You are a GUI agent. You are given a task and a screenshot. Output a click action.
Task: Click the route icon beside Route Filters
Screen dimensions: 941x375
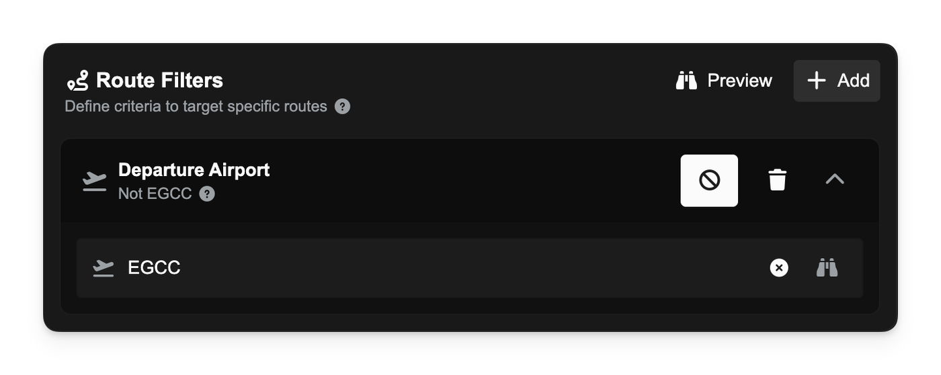(x=77, y=81)
